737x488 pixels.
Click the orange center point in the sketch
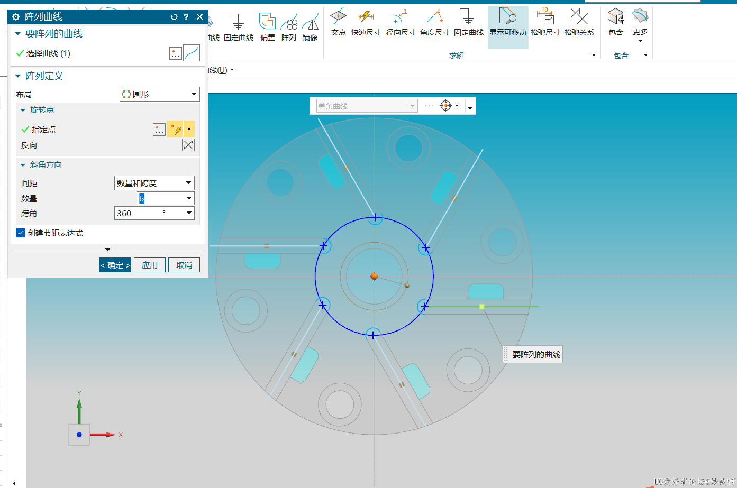pos(374,276)
